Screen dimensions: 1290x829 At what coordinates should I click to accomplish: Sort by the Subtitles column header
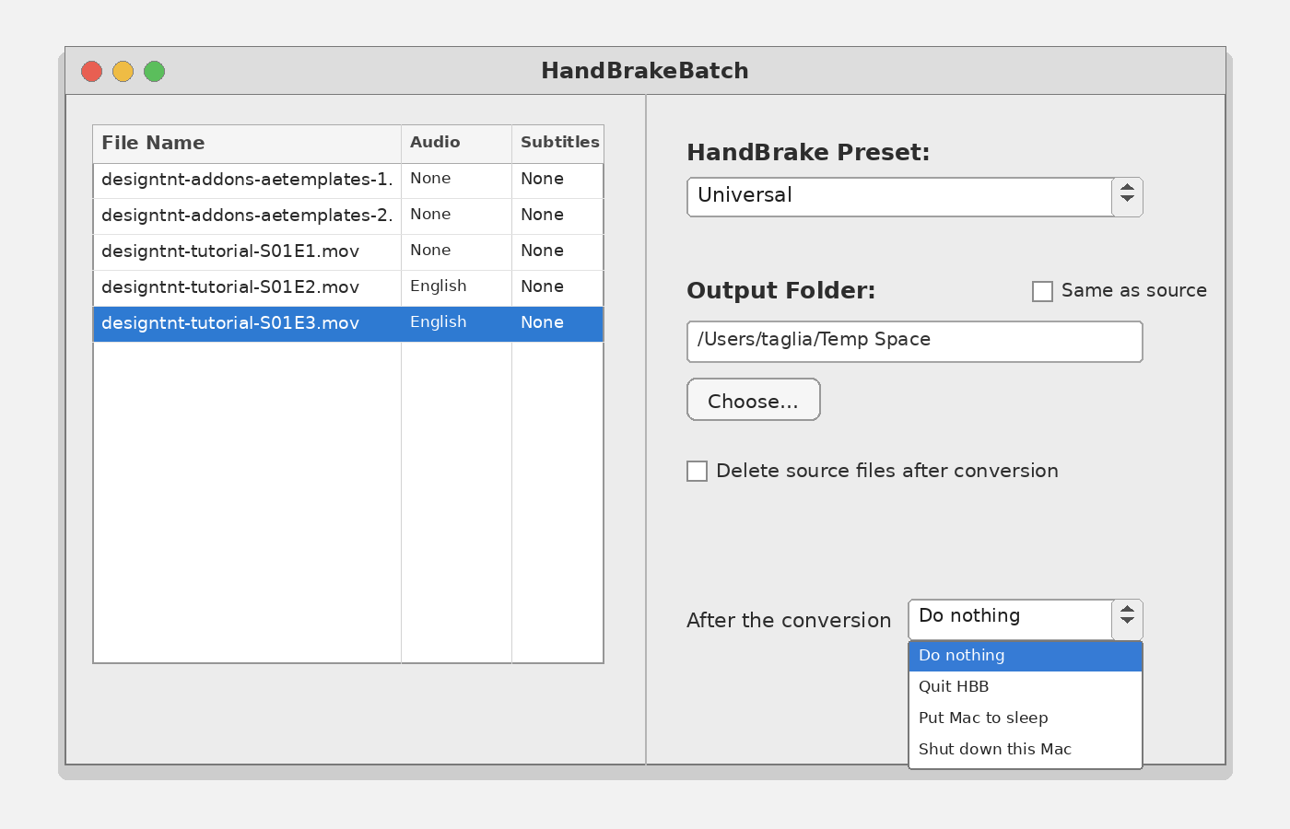click(x=557, y=144)
